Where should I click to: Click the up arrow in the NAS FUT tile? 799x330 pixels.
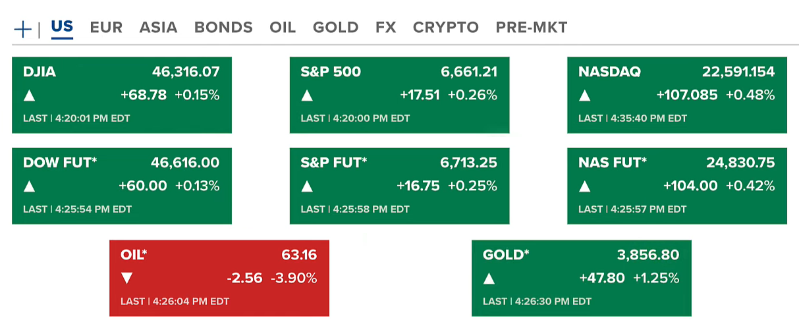click(584, 186)
